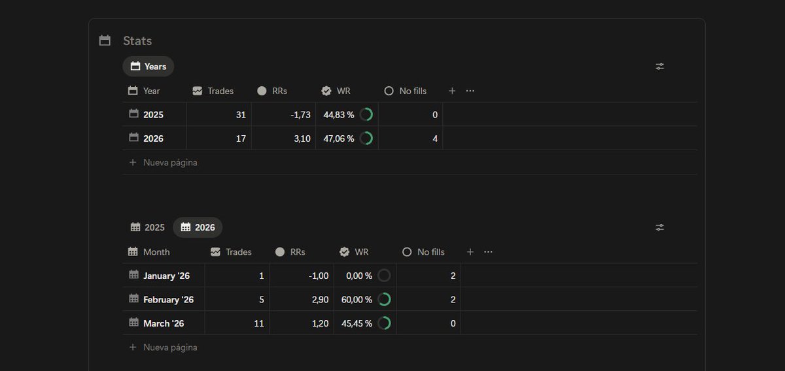Open view settings for the Years table
785x371 pixels.
pos(660,66)
